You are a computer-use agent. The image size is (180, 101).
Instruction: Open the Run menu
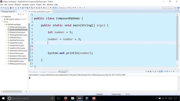44,4
